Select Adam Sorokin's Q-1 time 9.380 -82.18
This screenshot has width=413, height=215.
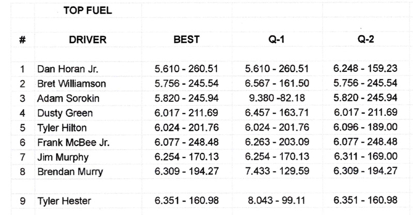[x=279, y=97]
